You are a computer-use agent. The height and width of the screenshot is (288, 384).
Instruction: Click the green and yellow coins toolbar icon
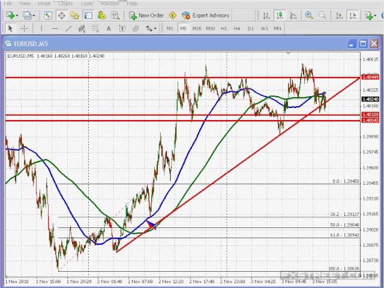pyautogui.click(x=101, y=16)
